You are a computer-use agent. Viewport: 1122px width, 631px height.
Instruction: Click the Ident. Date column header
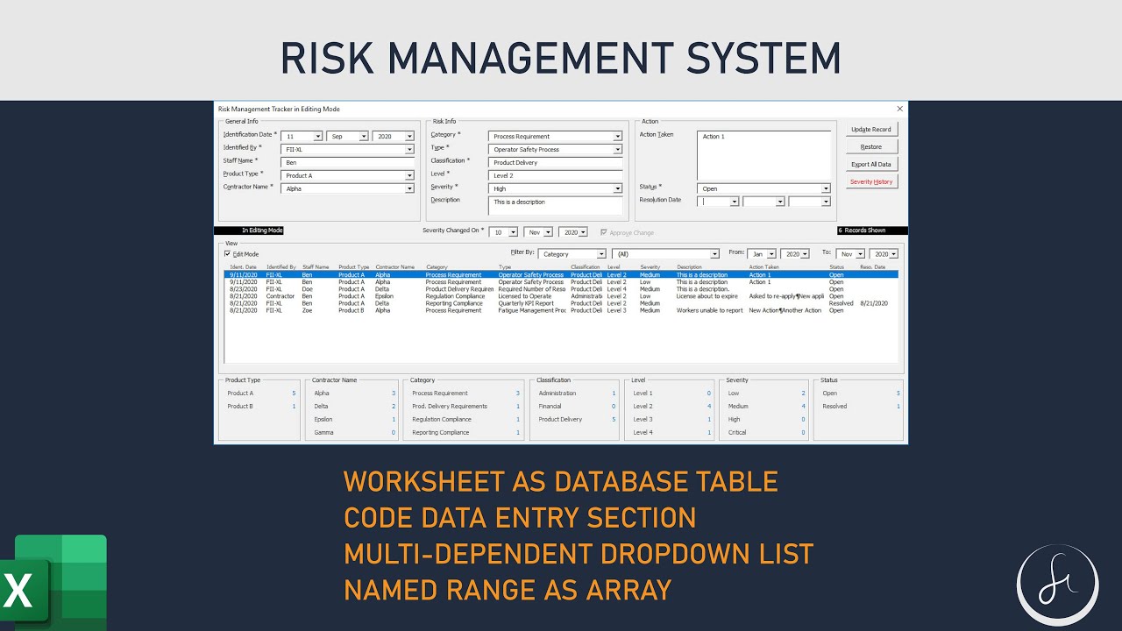pyautogui.click(x=244, y=267)
